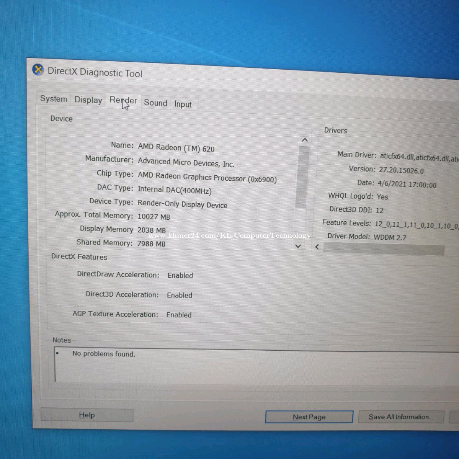Click Direct3D Acceleration Enabled value
459x459 pixels.
(x=180, y=295)
